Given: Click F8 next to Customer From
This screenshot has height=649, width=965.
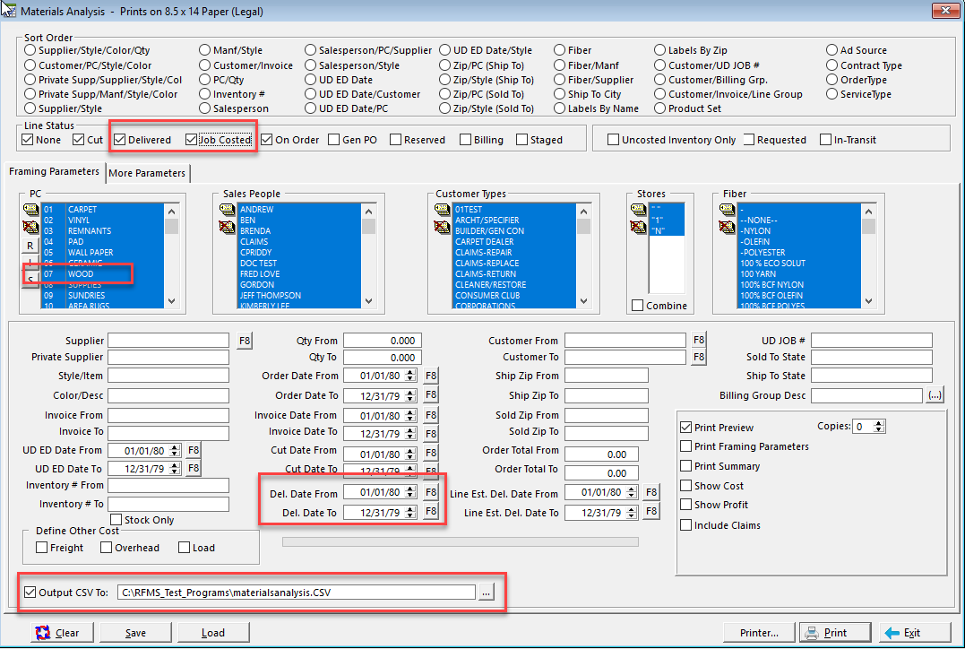Looking at the screenshot, I should tap(699, 340).
